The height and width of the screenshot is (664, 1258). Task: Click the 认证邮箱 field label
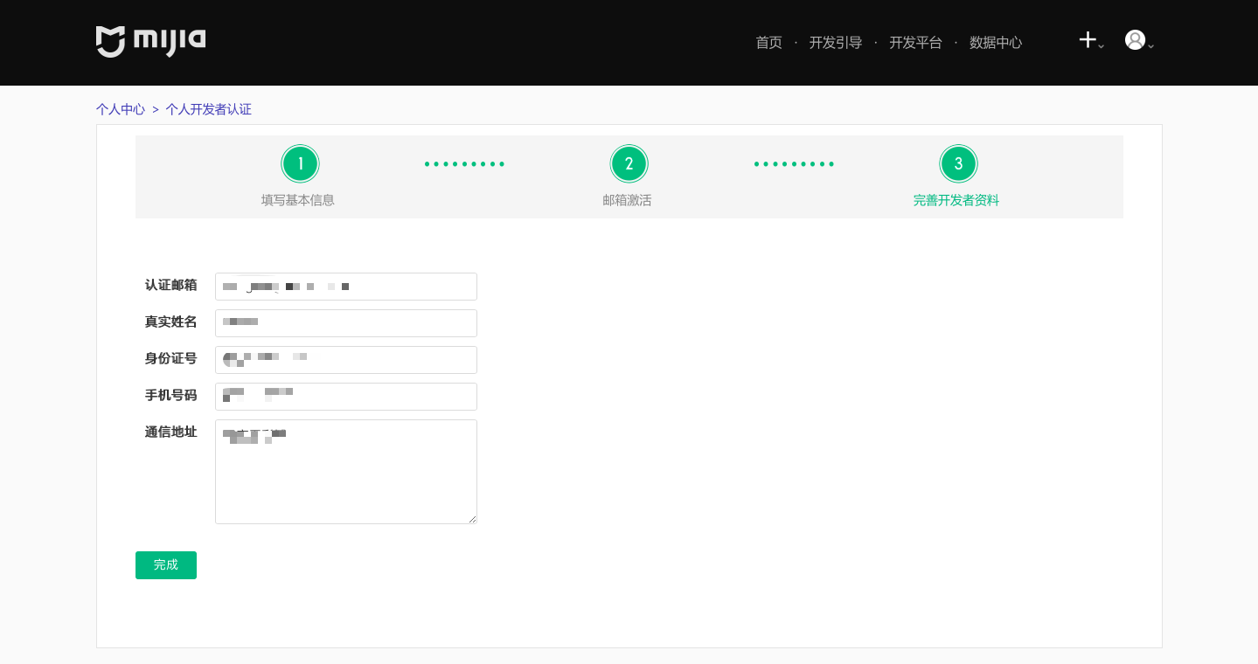coord(171,285)
